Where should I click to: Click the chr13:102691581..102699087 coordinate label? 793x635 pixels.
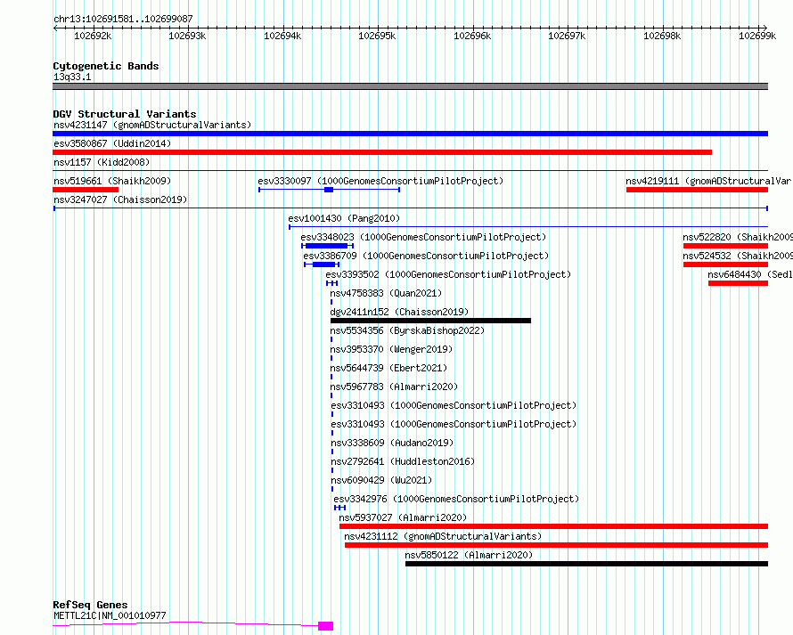tap(123, 19)
